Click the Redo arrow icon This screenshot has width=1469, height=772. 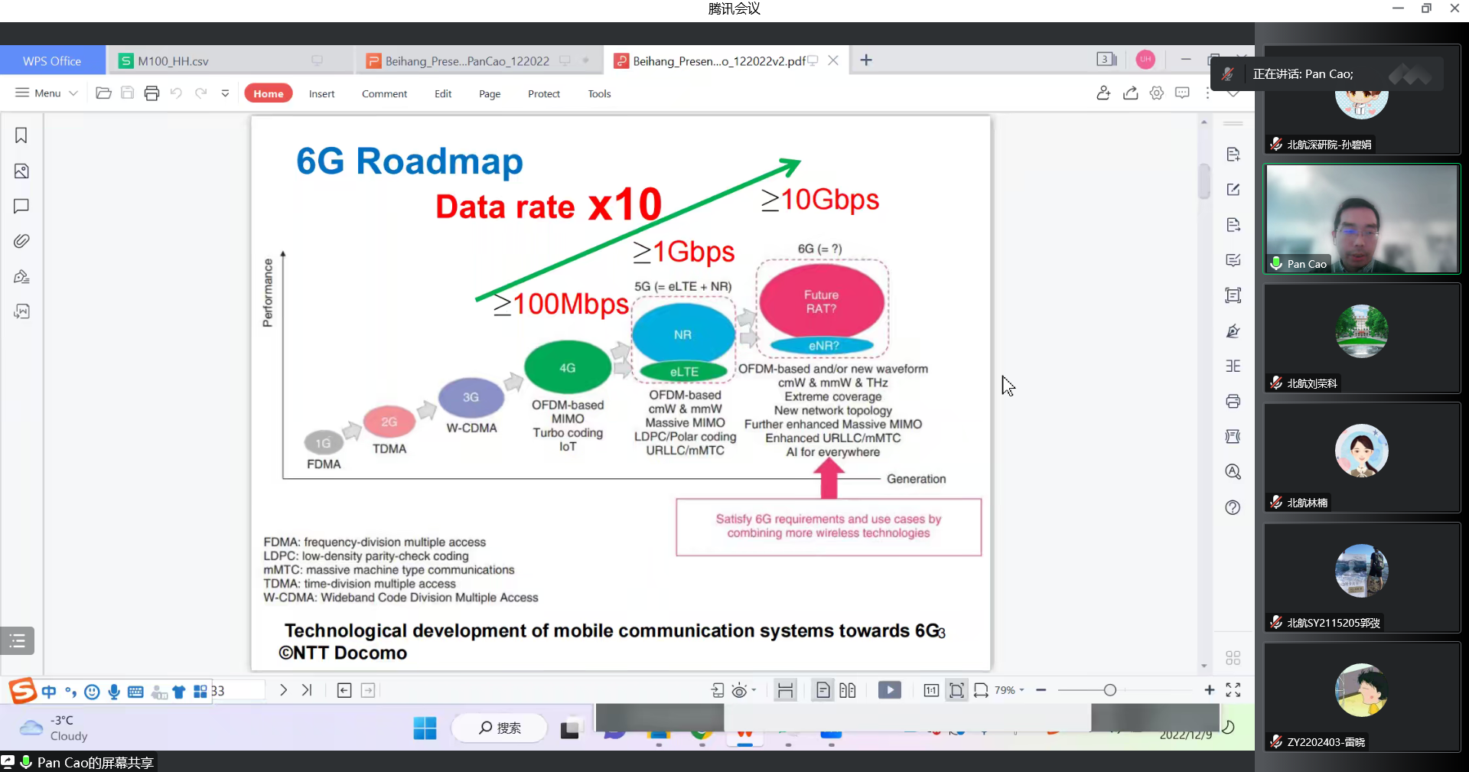click(200, 93)
